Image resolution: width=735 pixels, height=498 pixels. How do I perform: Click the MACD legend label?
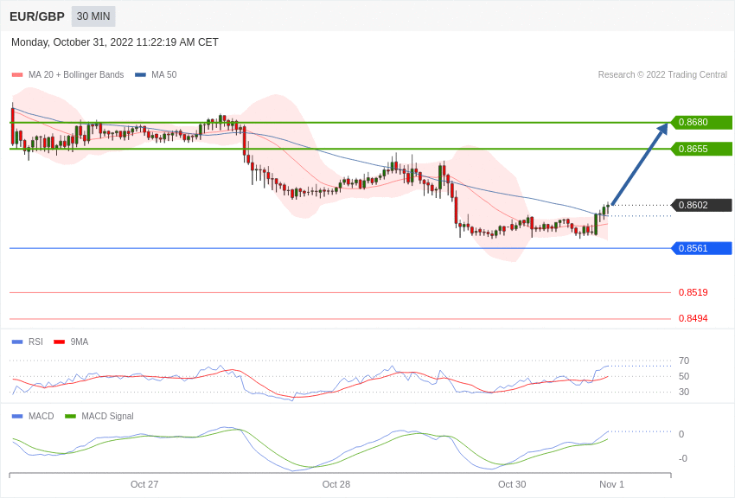click(x=41, y=416)
